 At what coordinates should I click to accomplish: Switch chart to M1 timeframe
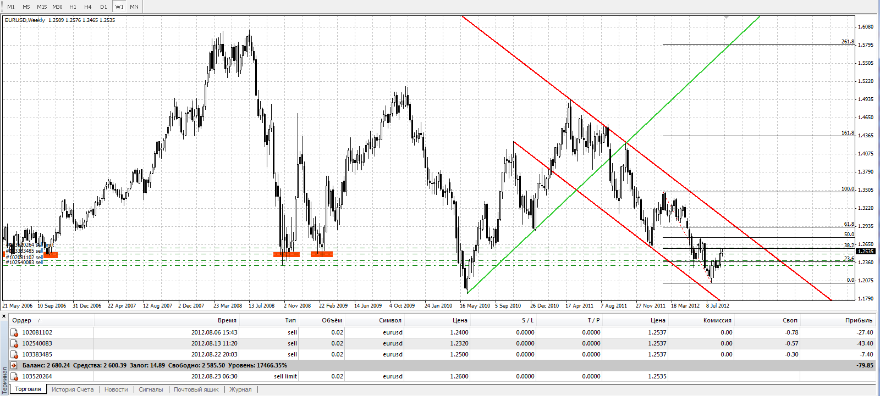click(x=11, y=7)
